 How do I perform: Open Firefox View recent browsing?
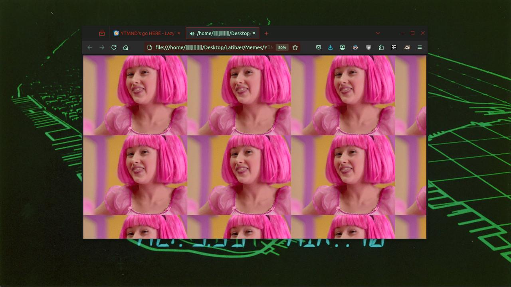click(x=102, y=33)
